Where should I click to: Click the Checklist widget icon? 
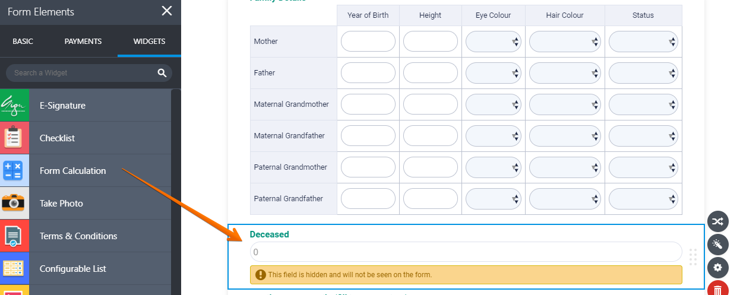coord(14,138)
